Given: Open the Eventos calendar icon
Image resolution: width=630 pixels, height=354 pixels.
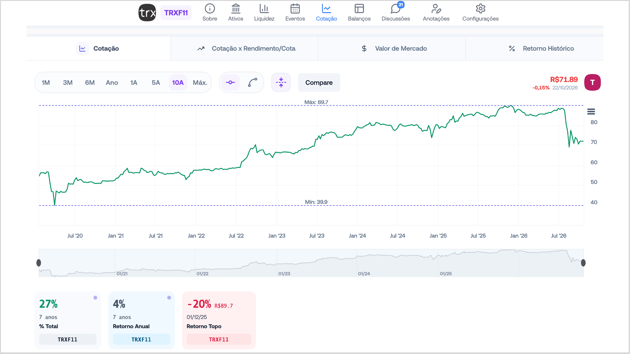Looking at the screenshot, I should tap(295, 9).
